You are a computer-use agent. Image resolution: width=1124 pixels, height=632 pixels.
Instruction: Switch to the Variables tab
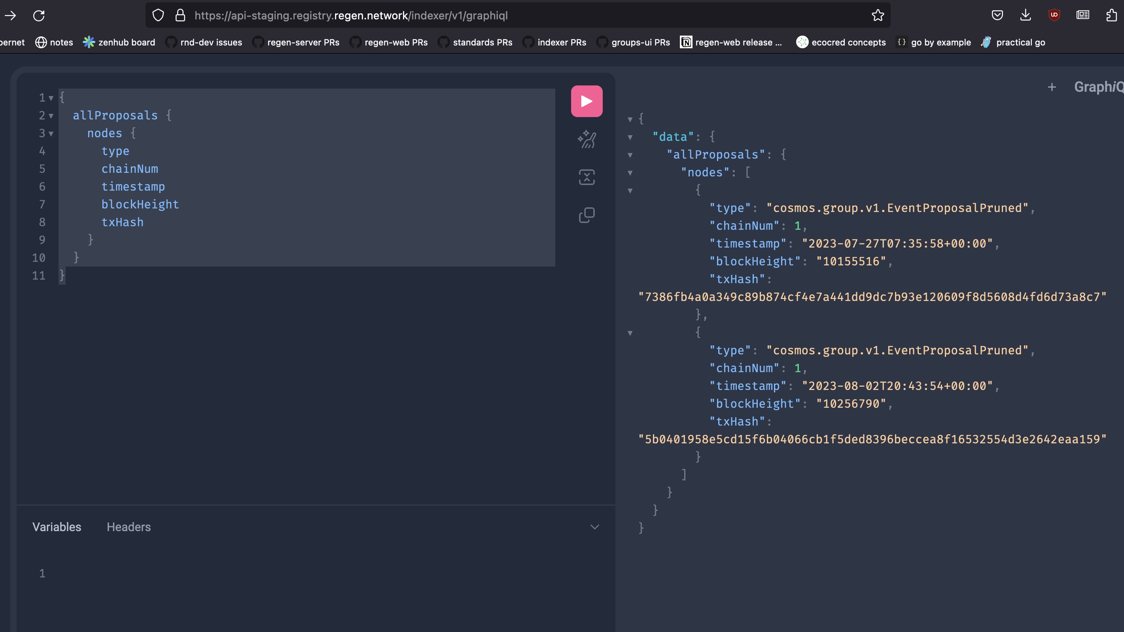click(57, 527)
